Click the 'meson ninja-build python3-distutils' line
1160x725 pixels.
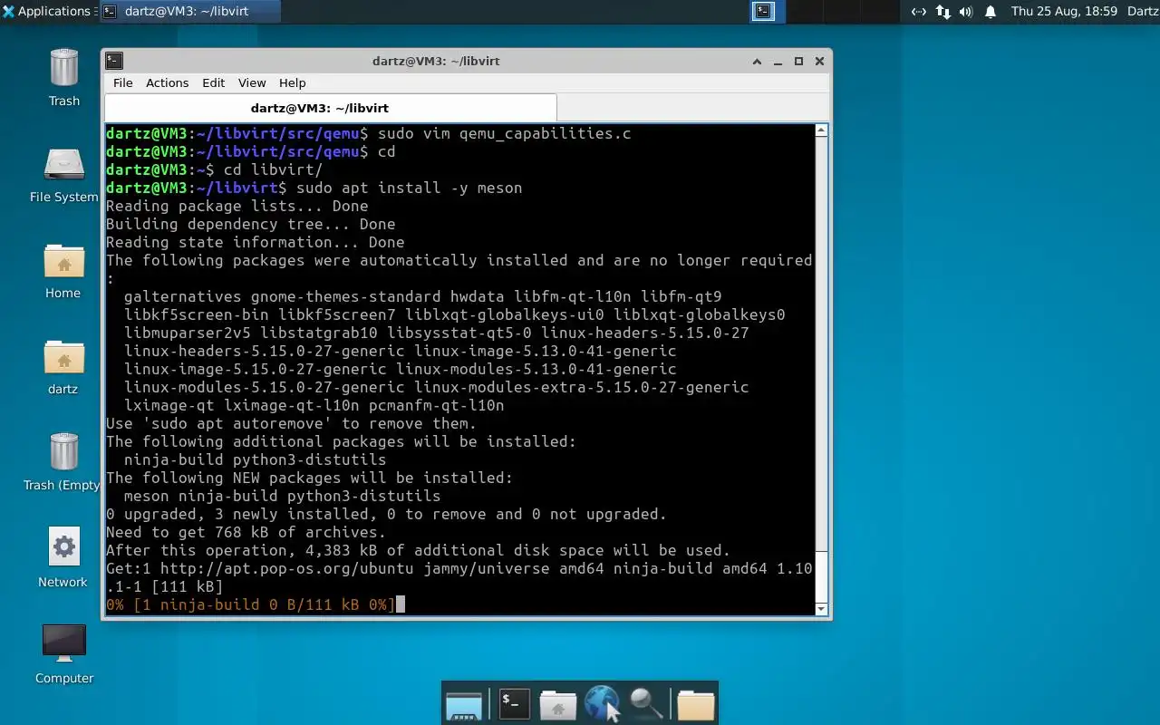(x=282, y=497)
